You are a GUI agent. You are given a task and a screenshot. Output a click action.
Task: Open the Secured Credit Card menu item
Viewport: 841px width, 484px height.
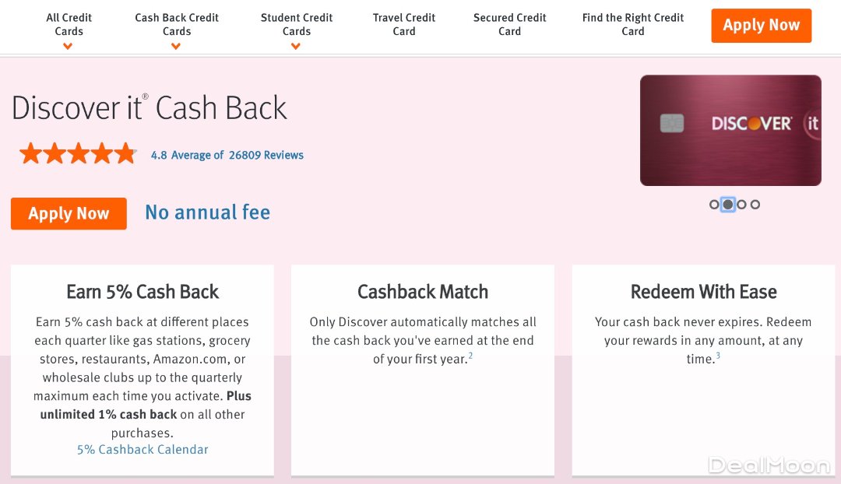[510, 24]
